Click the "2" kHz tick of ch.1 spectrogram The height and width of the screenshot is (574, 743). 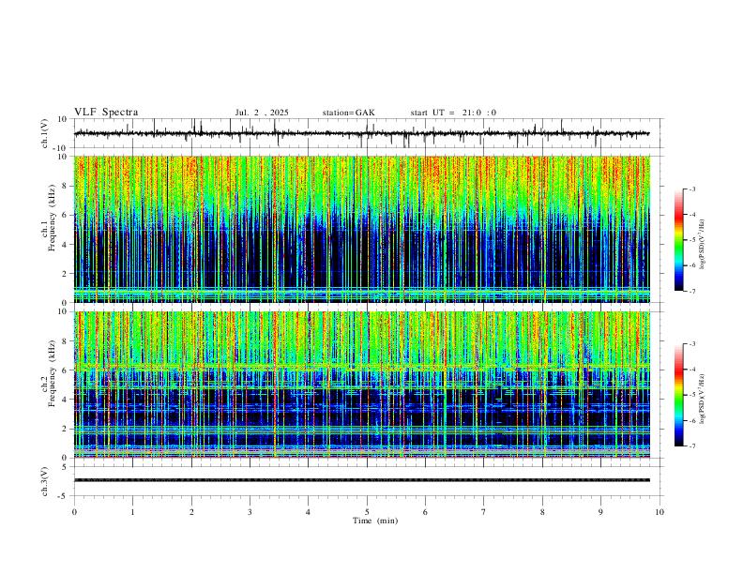[x=65, y=273]
